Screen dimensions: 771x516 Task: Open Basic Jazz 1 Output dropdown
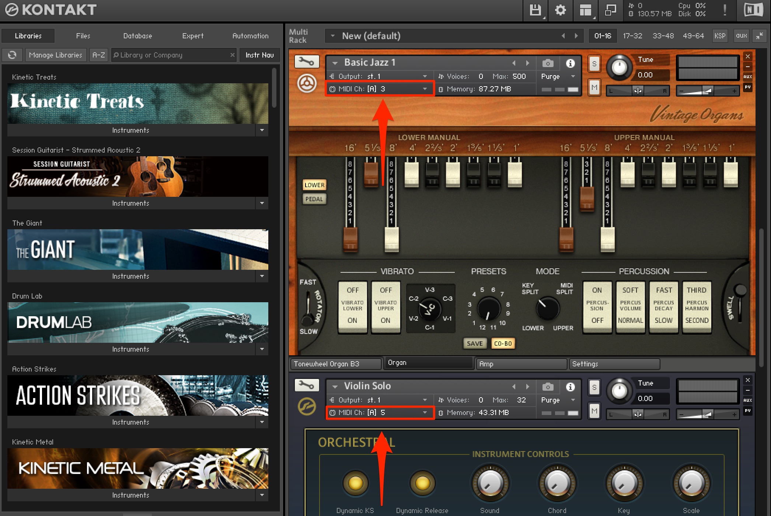point(380,76)
